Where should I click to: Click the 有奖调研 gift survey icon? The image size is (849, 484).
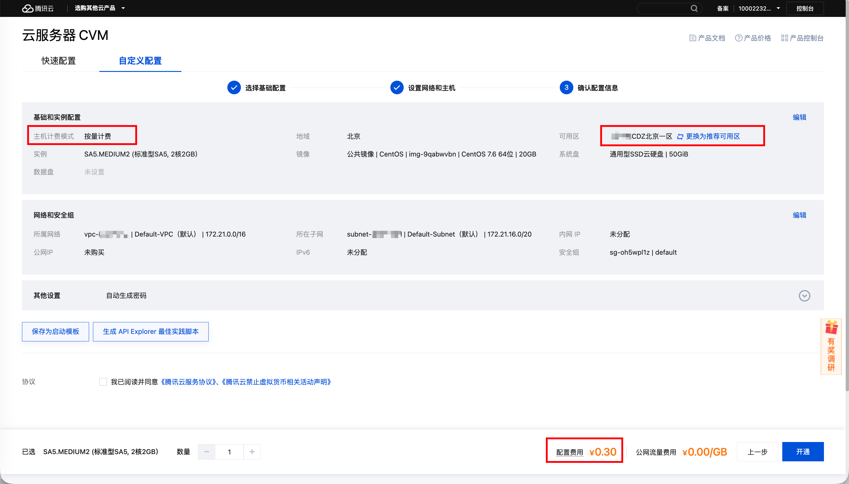831,328
